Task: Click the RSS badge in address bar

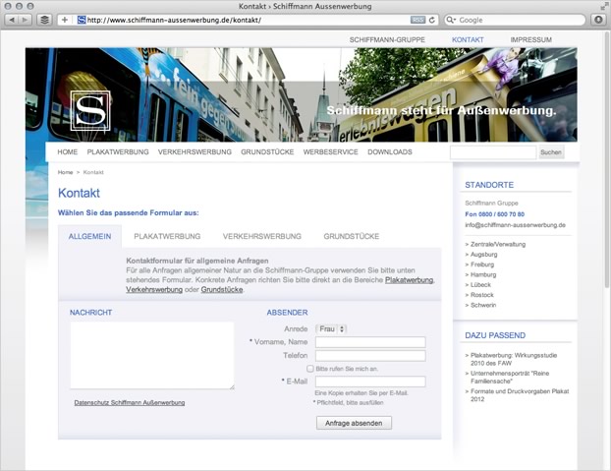Action: (417, 20)
